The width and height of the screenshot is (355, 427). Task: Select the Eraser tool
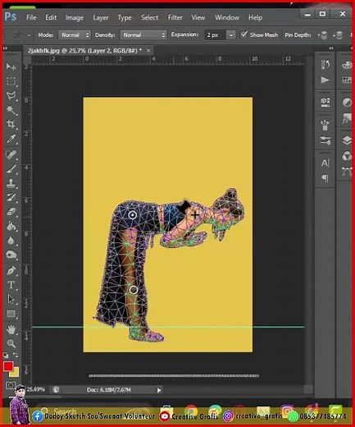point(11,212)
